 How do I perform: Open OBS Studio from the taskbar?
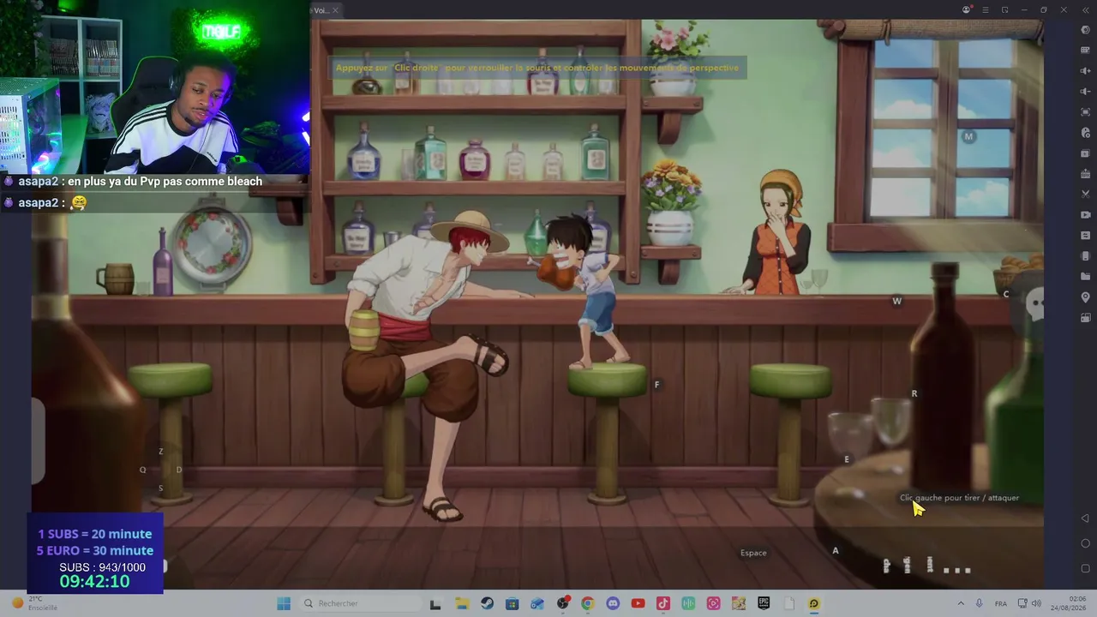click(x=562, y=603)
